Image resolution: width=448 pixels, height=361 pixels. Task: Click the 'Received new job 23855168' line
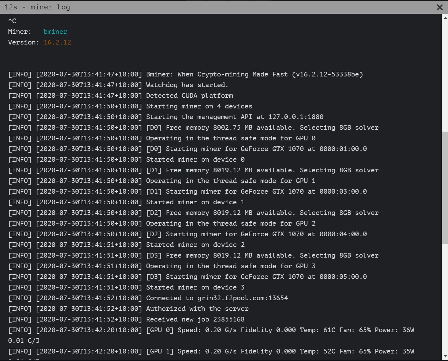(x=126, y=319)
